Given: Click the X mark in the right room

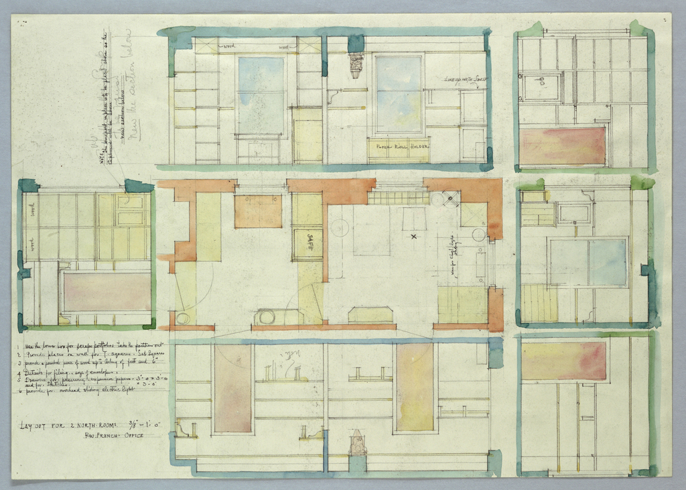Looking at the screenshot, I should pos(413,237).
